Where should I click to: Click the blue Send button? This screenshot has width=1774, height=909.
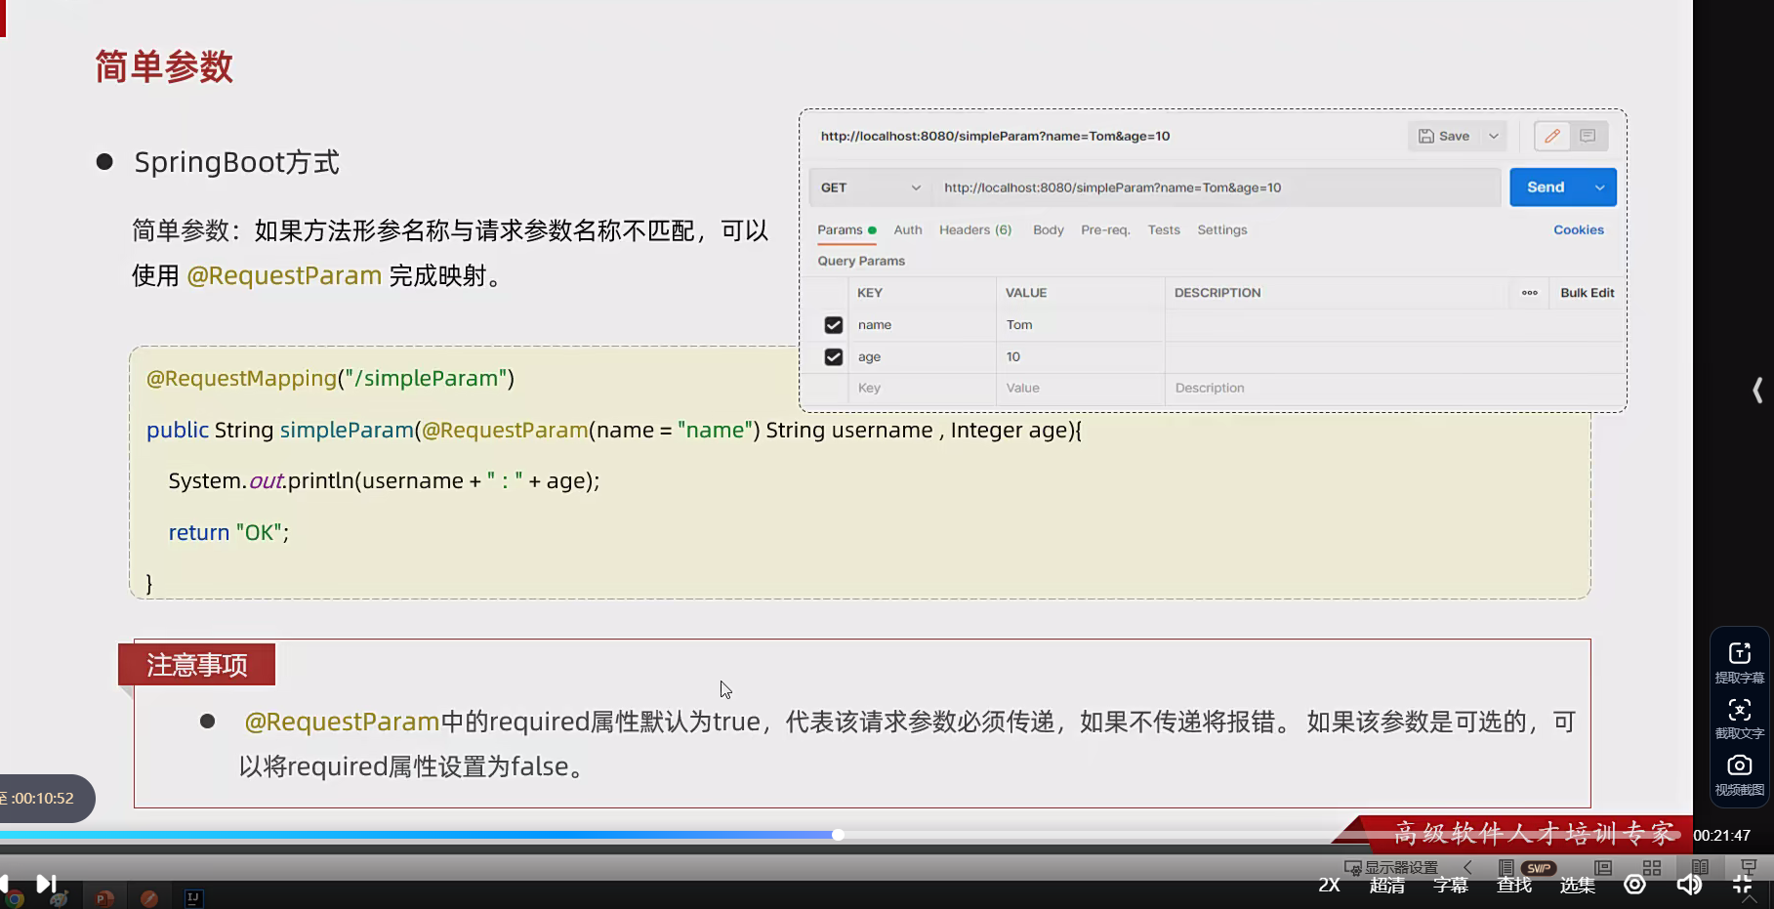coord(1546,187)
